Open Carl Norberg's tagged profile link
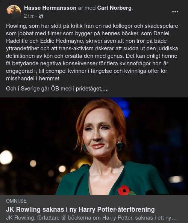Screen dimensions: 188x223 click(x=114, y=8)
